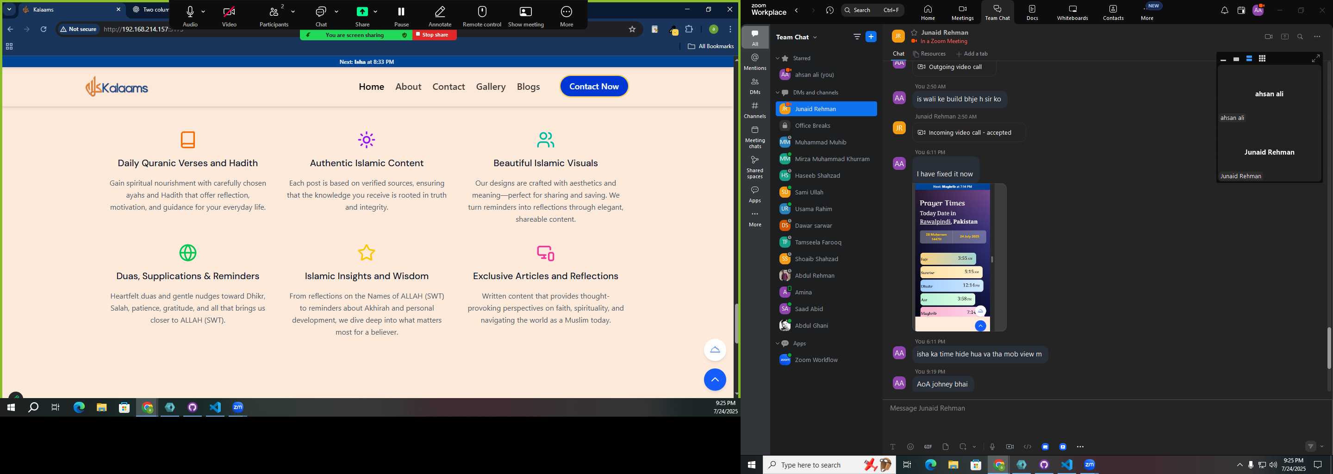Open Whiteboards tab in Zoom Workplace

[x=1072, y=13]
